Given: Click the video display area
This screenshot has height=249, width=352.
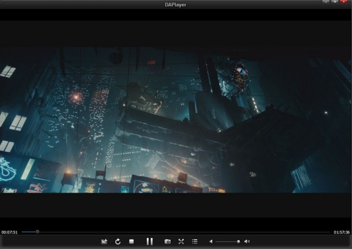Looking at the screenshot, I should [176, 119].
